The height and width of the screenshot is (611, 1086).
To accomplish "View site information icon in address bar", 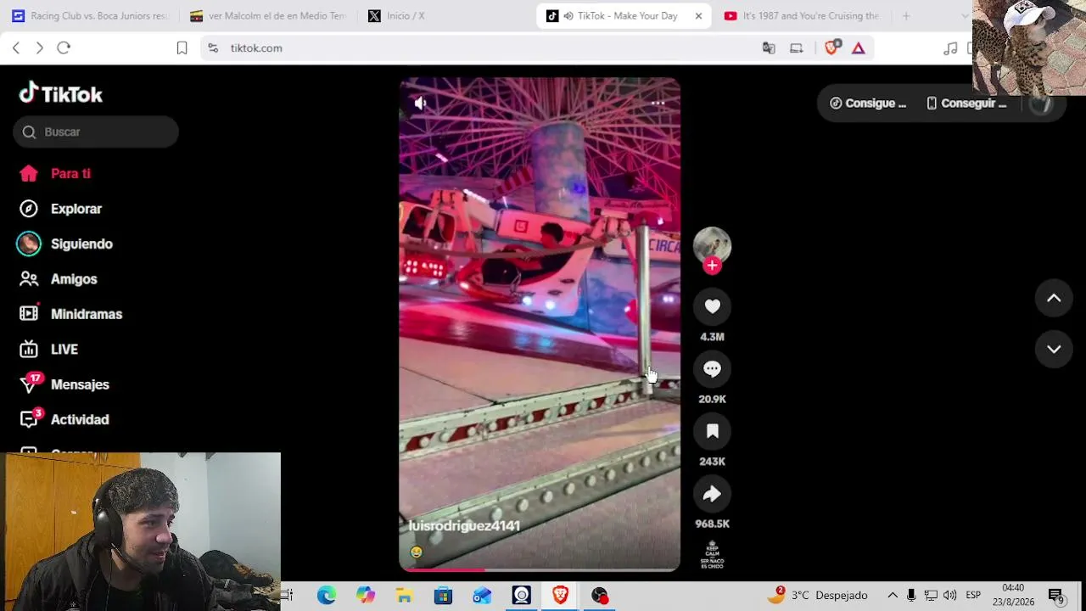I will (213, 48).
